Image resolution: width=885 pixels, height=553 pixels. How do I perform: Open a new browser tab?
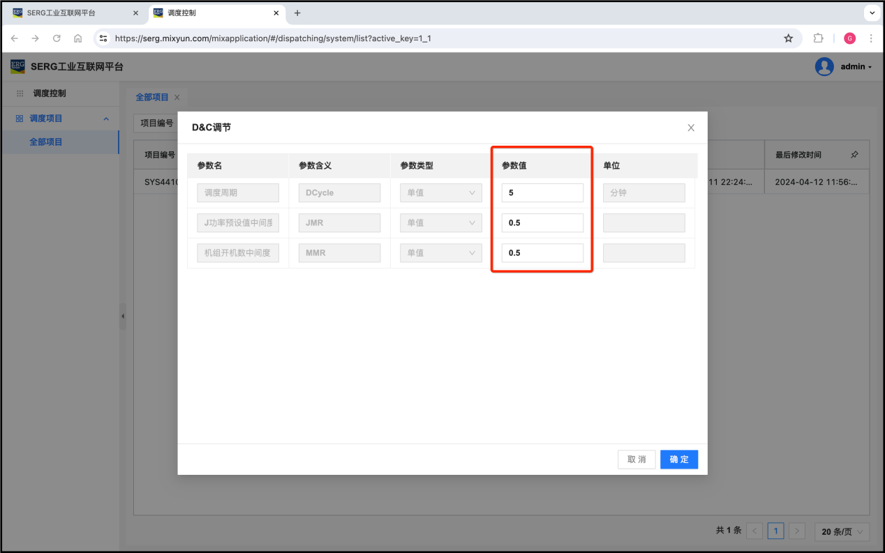click(x=297, y=13)
